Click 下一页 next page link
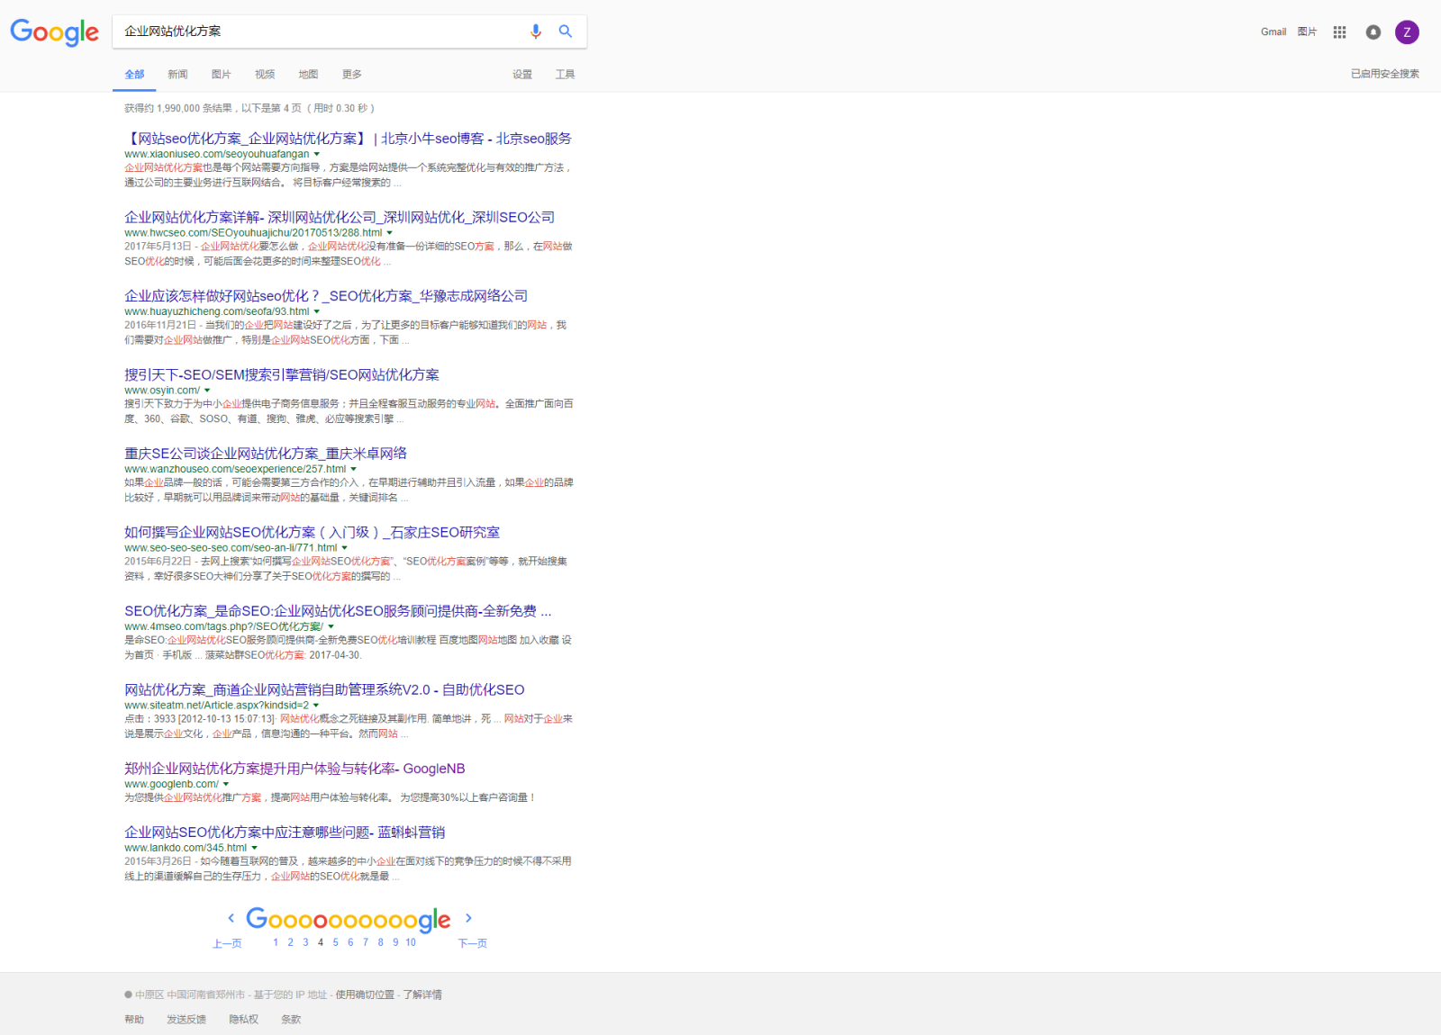Viewport: 1441px width, 1035px height. [473, 943]
